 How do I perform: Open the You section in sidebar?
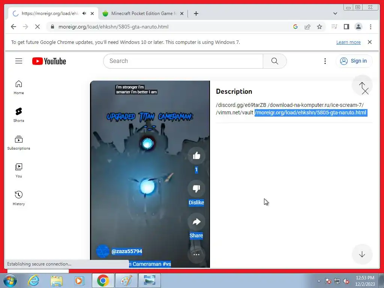click(x=19, y=171)
